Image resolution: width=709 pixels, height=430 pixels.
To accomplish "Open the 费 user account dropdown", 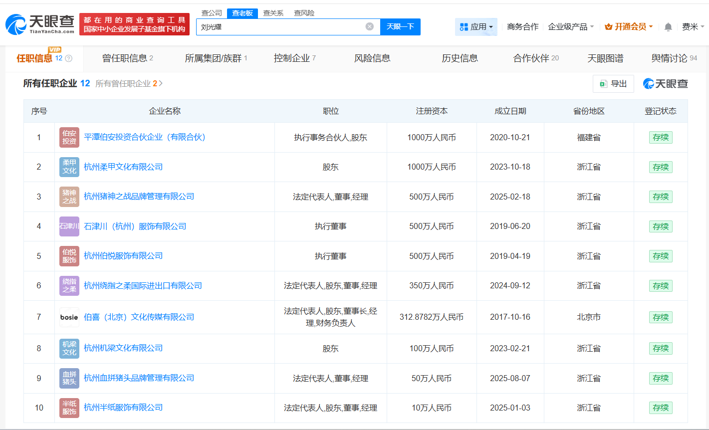I will [693, 27].
